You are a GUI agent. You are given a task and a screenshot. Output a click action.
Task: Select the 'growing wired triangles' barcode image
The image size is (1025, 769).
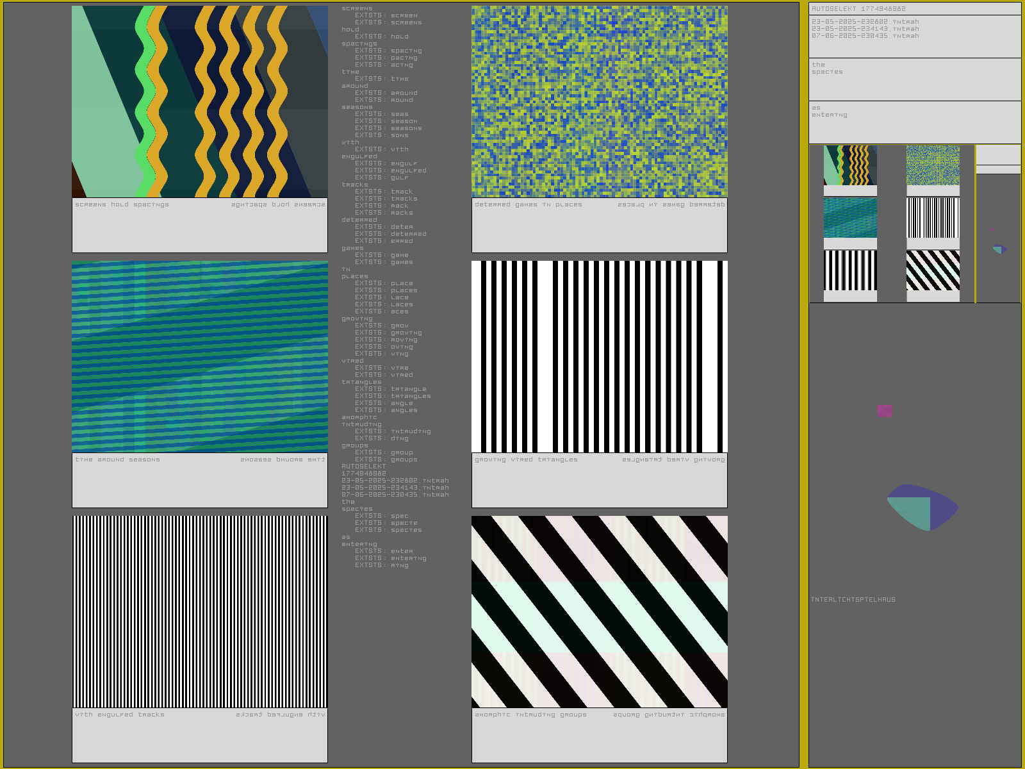tap(599, 356)
